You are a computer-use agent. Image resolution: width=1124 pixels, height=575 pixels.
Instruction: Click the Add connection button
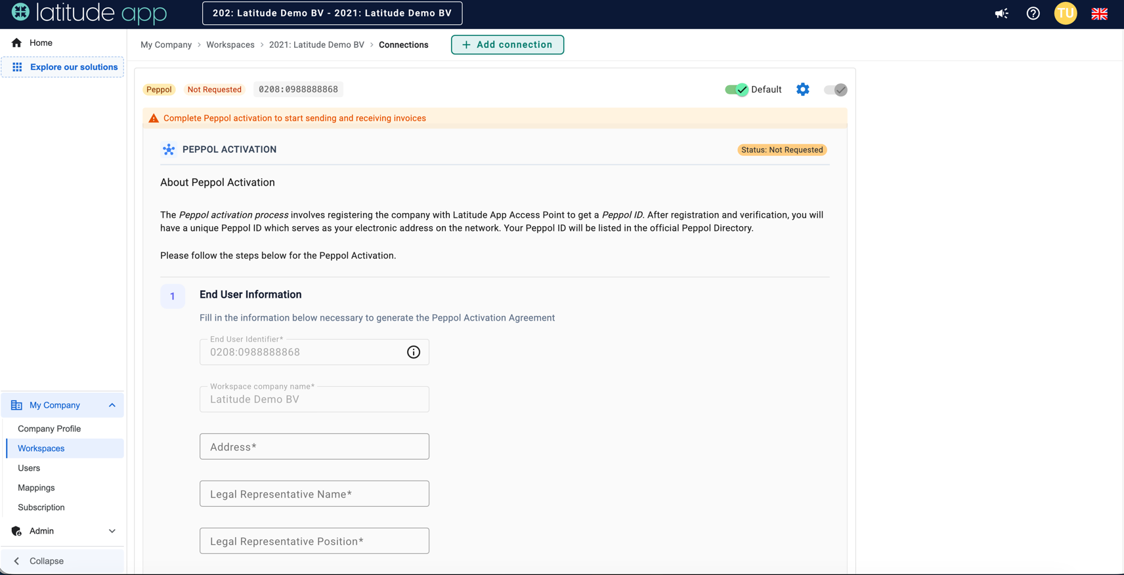[508, 45]
